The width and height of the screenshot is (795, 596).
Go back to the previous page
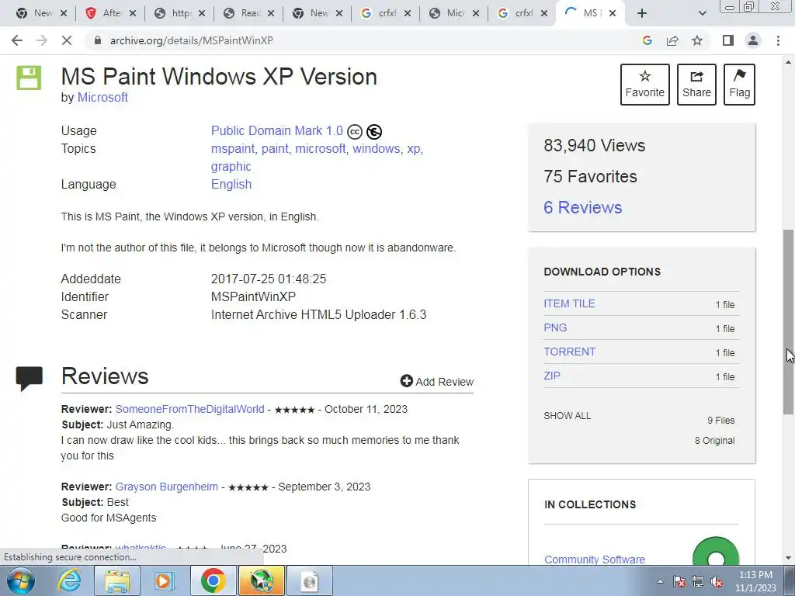(17, 40)
